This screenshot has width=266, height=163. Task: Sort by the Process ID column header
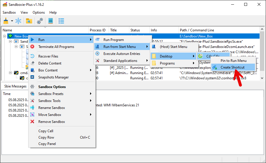(x=99, y=30)
